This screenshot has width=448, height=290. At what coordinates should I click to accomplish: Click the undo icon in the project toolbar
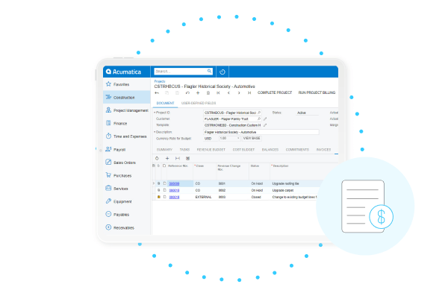click(x=187, y=92)
